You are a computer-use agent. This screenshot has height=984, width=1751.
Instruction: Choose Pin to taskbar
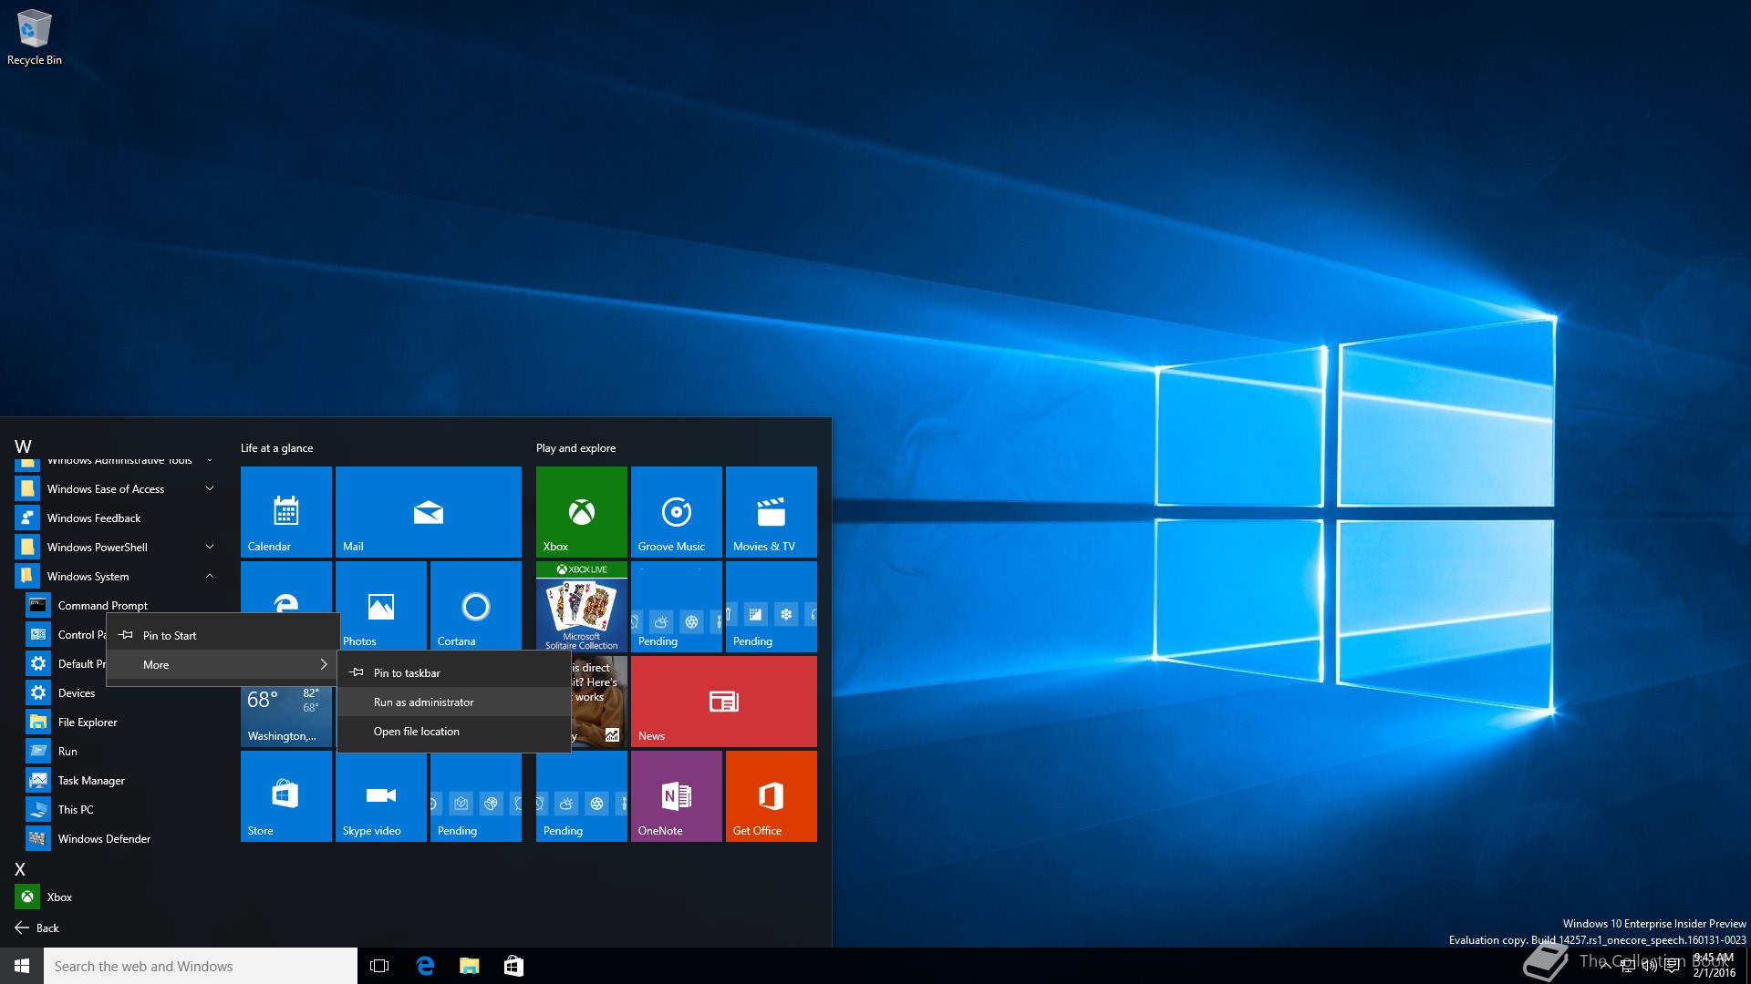454,672
